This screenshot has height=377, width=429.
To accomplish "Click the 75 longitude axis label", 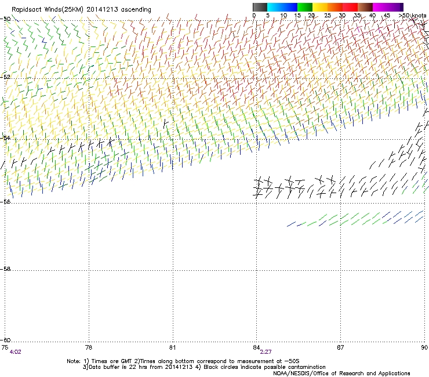I will [5, 347].
